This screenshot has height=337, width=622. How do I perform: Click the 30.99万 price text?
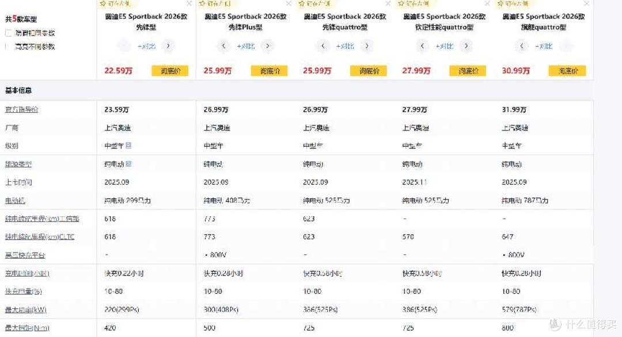[x=515, y=71]
